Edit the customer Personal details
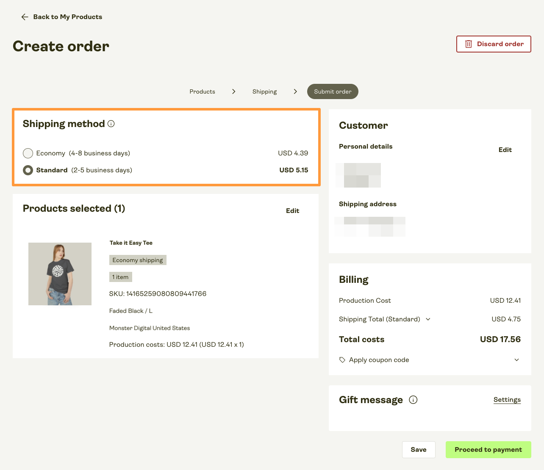Image resolution: width=544 pixels, height=470 pixels. [505, 149]
